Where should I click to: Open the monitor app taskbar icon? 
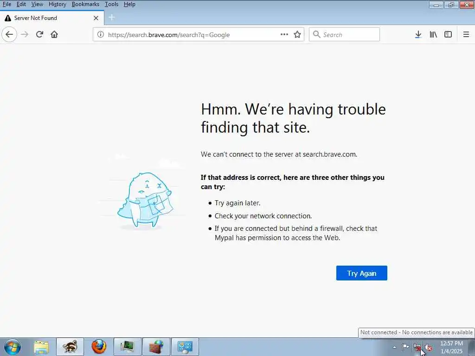[x=128, y=347]
